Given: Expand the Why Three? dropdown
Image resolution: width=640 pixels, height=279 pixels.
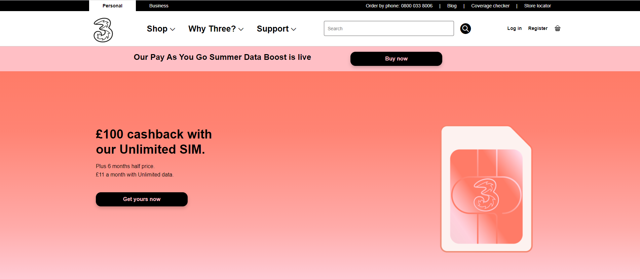Looking at the screenshot, I should tap(216, 29).
